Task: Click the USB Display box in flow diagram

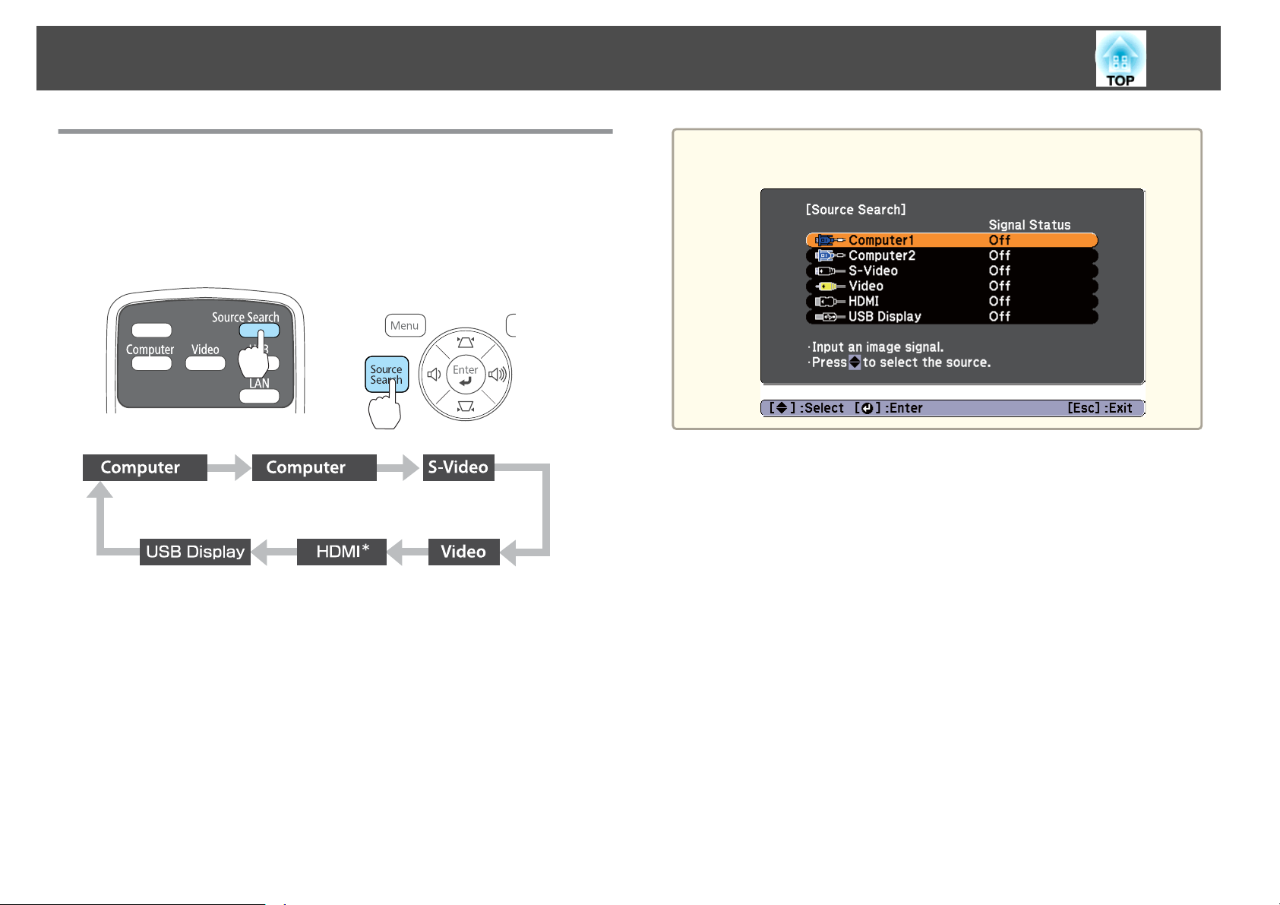Action: pos(195,552)
